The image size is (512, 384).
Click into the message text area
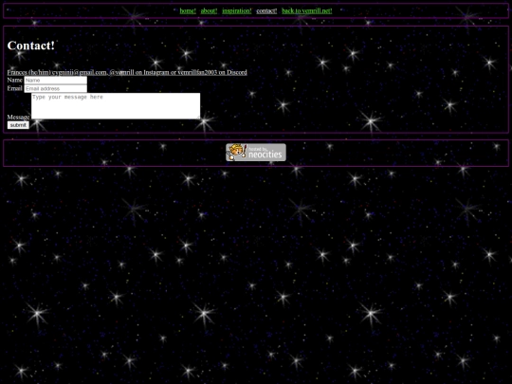[x=116, y=106]
